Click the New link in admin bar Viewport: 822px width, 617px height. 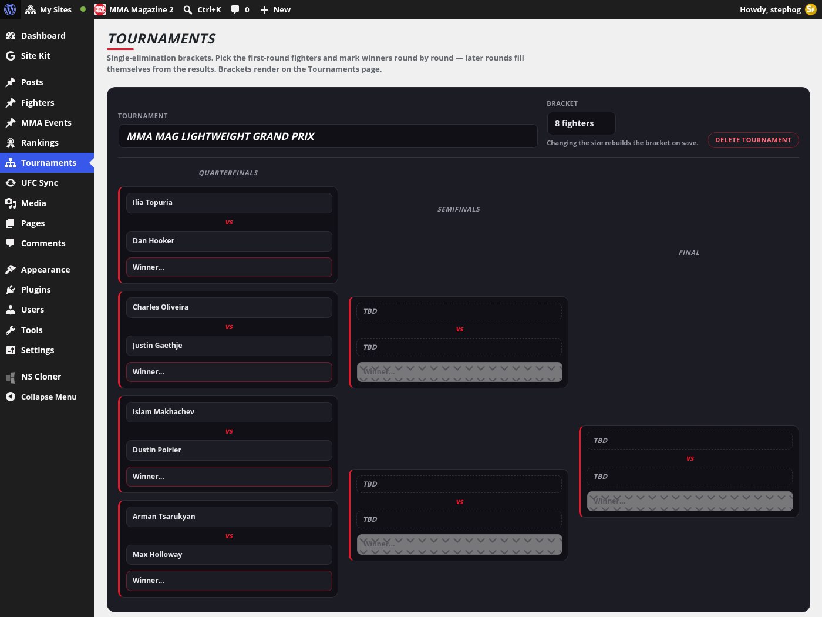pyautogui.click(x=282, y=9)
